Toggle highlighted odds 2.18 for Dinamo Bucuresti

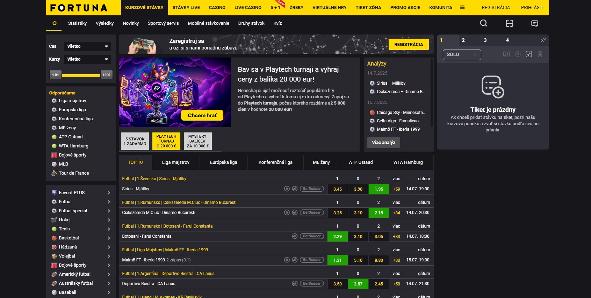pos(379,213)
